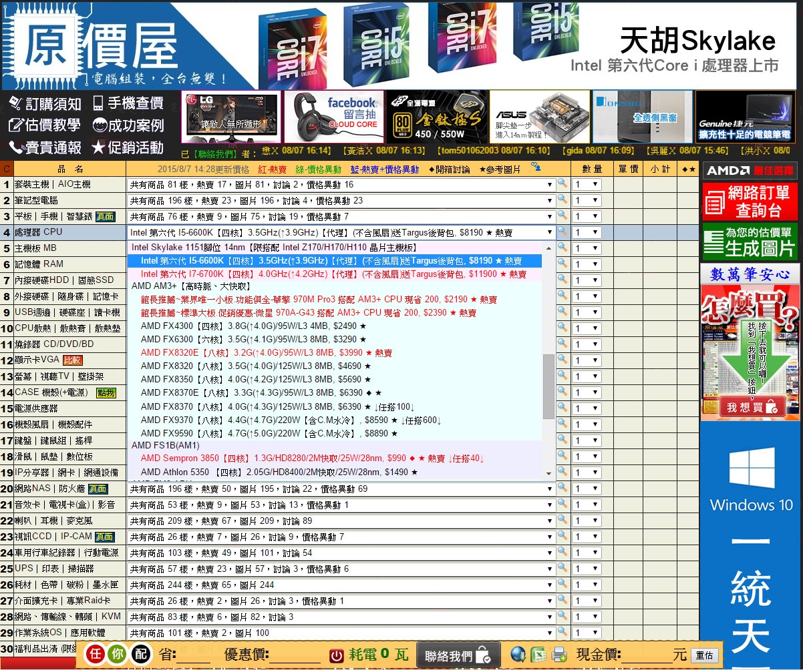Click the CPU dropdown list scrollbar thumb

tap(549, 386)
